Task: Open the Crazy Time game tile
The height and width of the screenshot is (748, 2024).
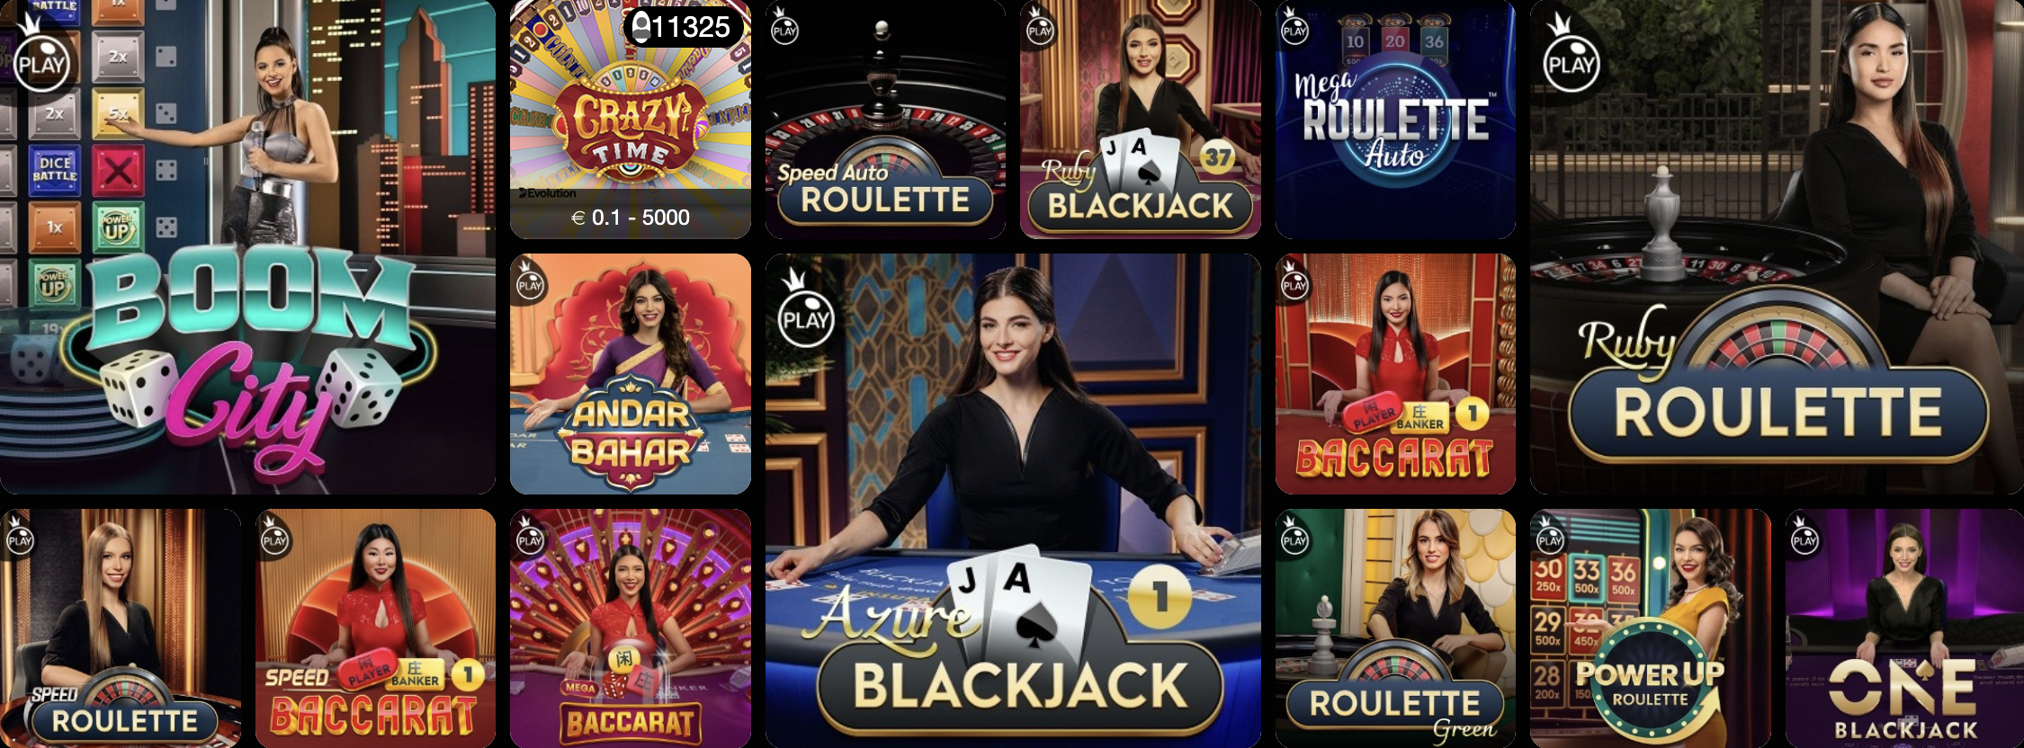Action: click(631, 119)
